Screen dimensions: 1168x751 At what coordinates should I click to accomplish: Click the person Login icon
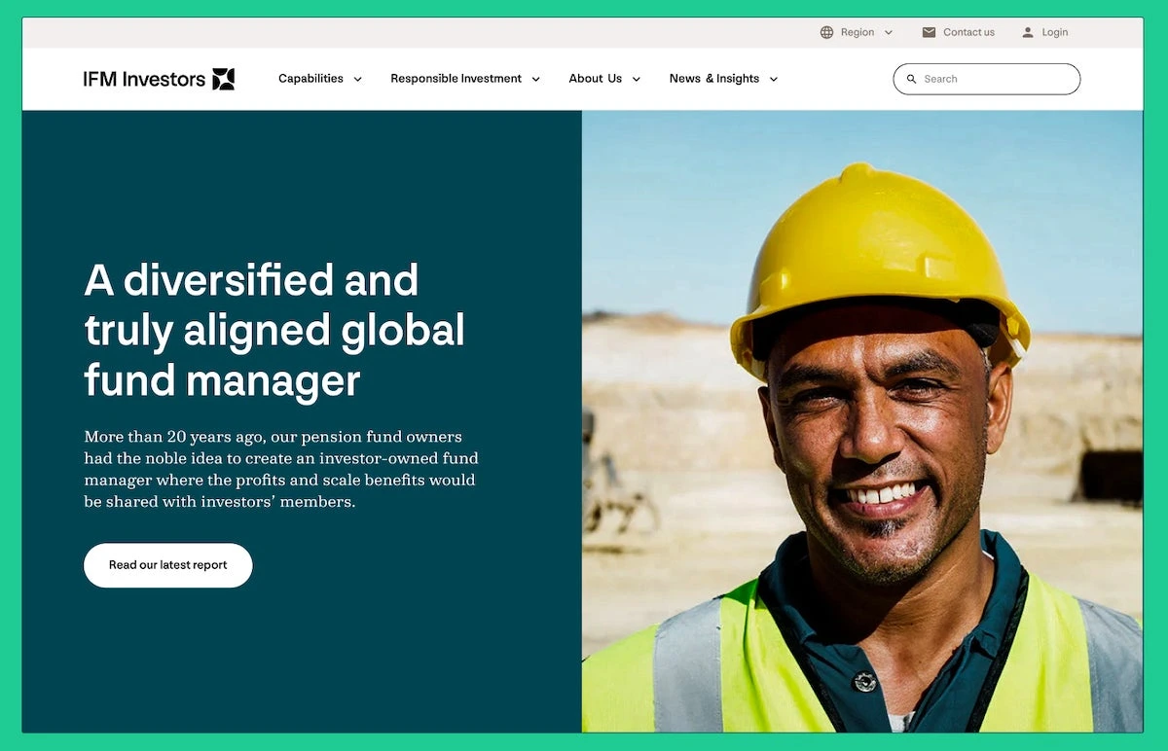pyautogui.click(x=1028, y=32)
